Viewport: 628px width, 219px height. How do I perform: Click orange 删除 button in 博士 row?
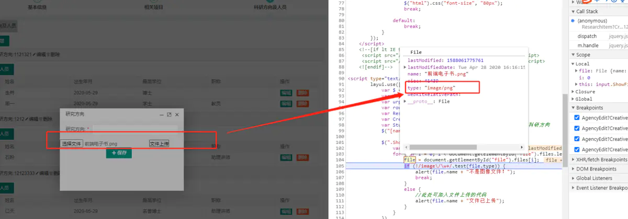(x=302, y=92)
